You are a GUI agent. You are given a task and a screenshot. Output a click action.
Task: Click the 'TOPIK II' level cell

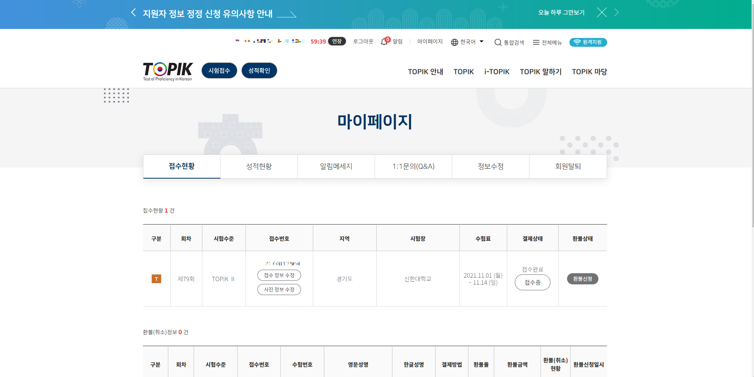223,279
